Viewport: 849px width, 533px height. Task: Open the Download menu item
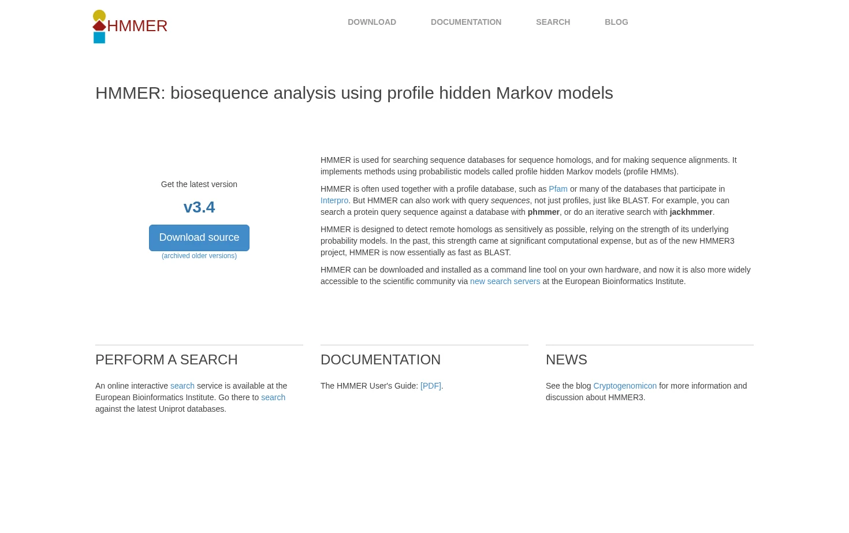[372, 22]
